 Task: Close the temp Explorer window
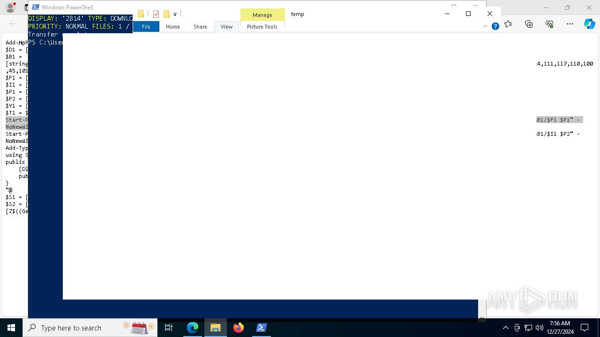(x=490, y=14)
